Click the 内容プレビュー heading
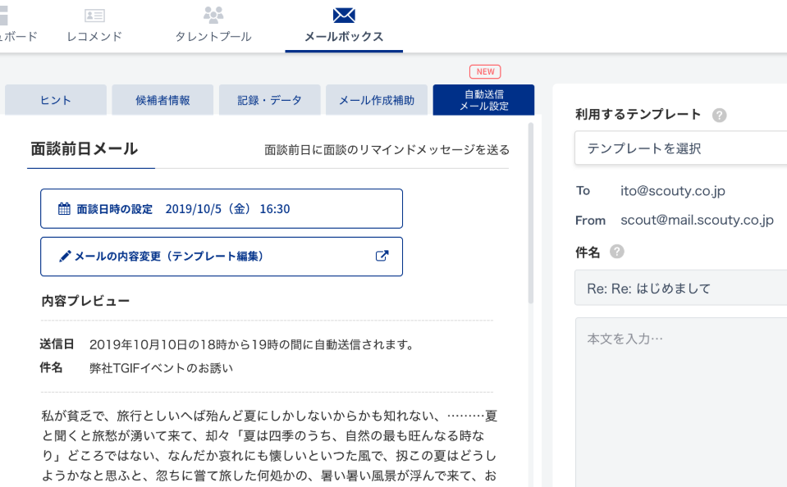Image resolution: width=787 pixels, height=487 pixels. [x=86, y=301]
